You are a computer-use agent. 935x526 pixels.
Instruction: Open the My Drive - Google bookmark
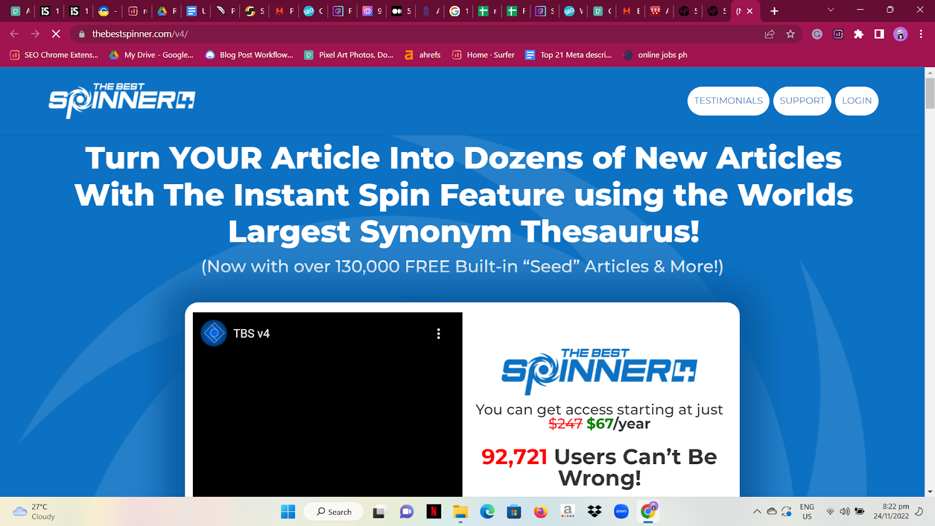click(151, 55)
